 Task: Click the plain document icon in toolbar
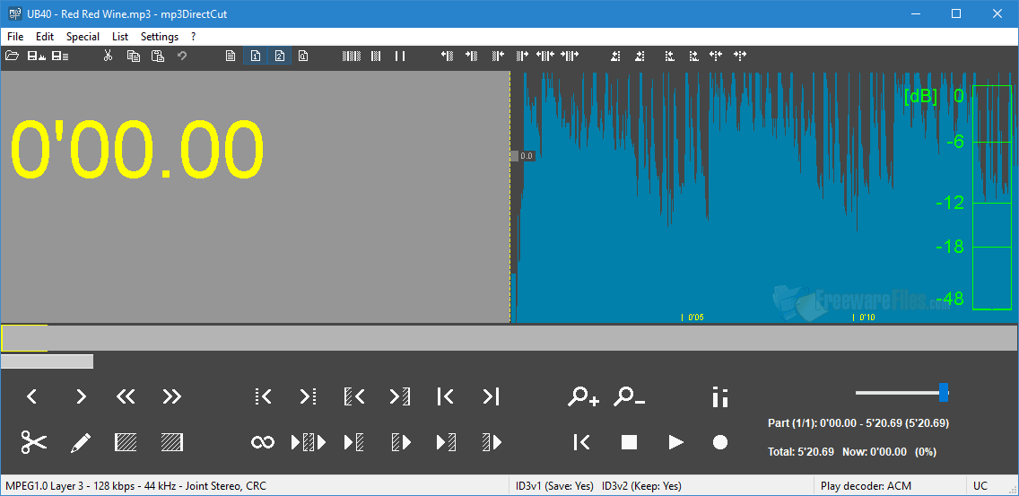coord(230,56)
